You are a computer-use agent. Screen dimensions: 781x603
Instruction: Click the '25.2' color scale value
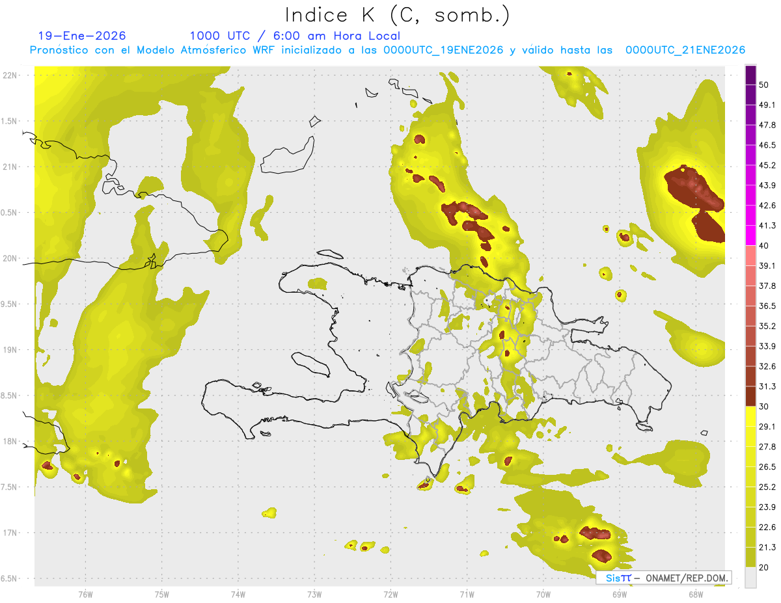click(x=768, y=487)
